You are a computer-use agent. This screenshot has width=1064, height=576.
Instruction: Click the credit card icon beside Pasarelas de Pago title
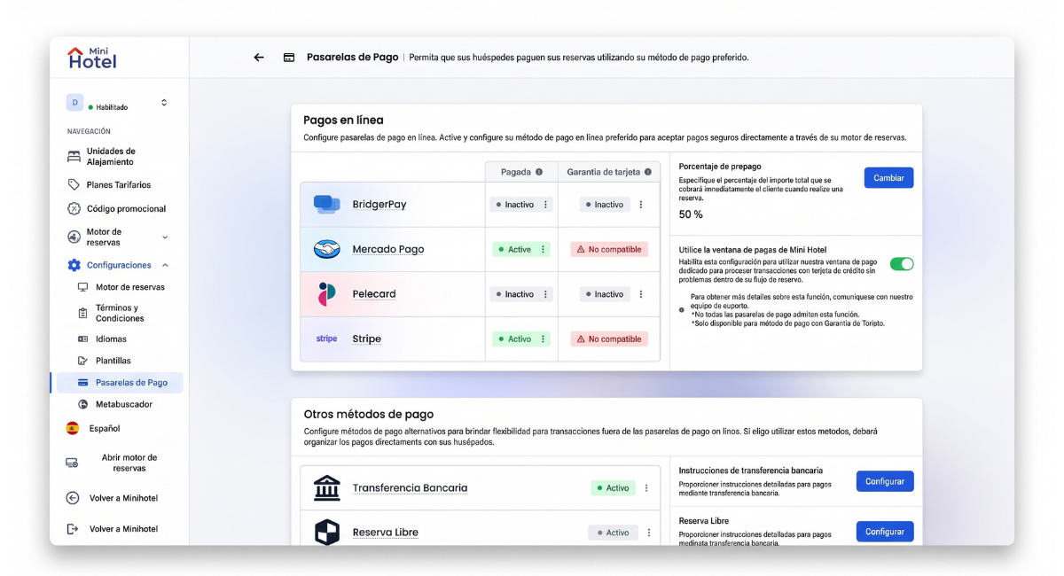coord(289,58)
